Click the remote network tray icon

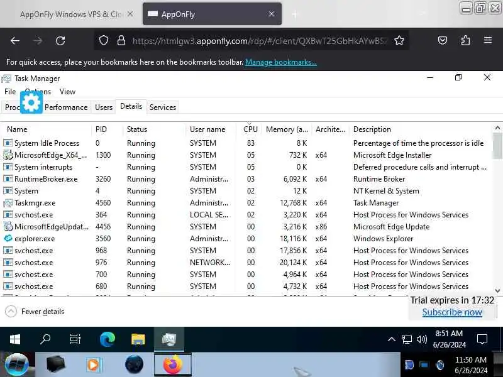coord(406,339)
